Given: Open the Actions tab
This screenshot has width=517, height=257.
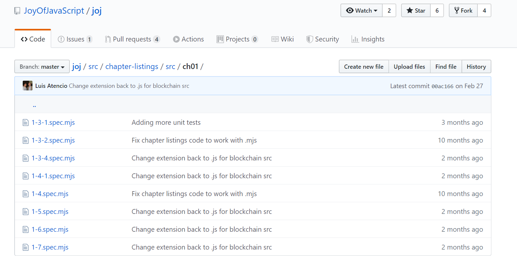Looking at the screenshot, I should pyautogui.click(x=189, y=39).
